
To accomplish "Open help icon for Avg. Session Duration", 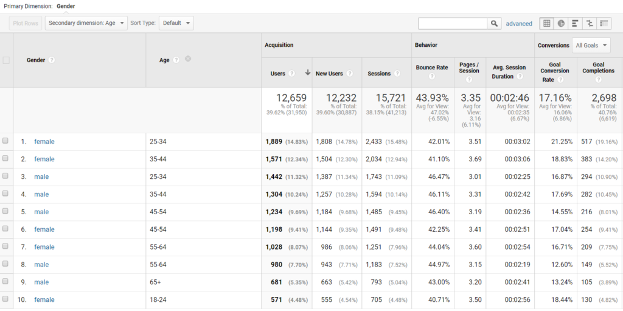I will [x=520, y=77].
